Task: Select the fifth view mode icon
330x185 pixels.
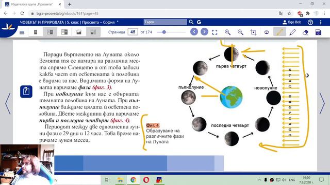Action: pos(93,32)
